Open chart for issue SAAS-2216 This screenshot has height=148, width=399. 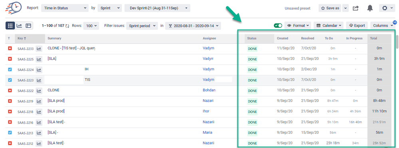point(39,122)
